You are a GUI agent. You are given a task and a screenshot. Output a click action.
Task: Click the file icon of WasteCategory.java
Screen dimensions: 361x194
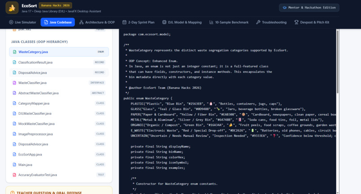click(x=14, y=52)
